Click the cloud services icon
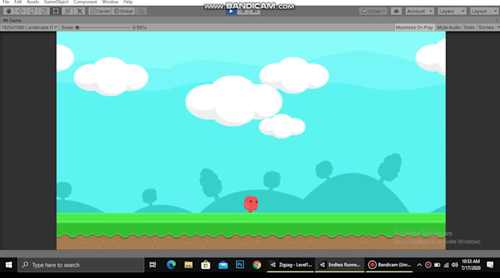500x278 pixels. pos(396,11)
